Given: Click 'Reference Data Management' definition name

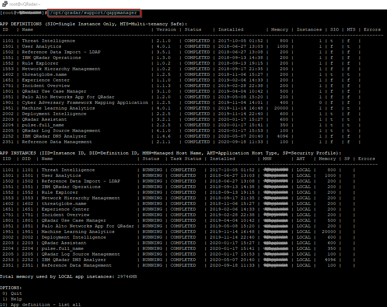Looking at the screenshot, I should pyautogui.click(x=57, y=142).
